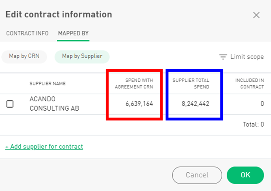271x191 pixels.
Task: Sort by the SUPPLIER NAME column header
Action: (x=47, y=84)
